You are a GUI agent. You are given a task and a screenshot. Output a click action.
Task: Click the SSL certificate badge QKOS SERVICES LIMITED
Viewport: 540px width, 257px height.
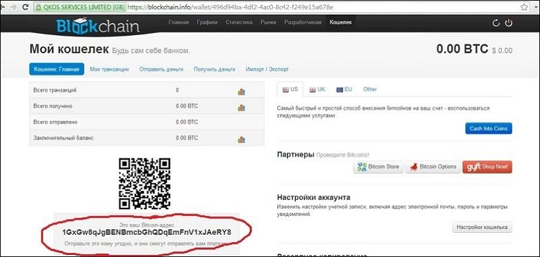click(x=80, y=7)
